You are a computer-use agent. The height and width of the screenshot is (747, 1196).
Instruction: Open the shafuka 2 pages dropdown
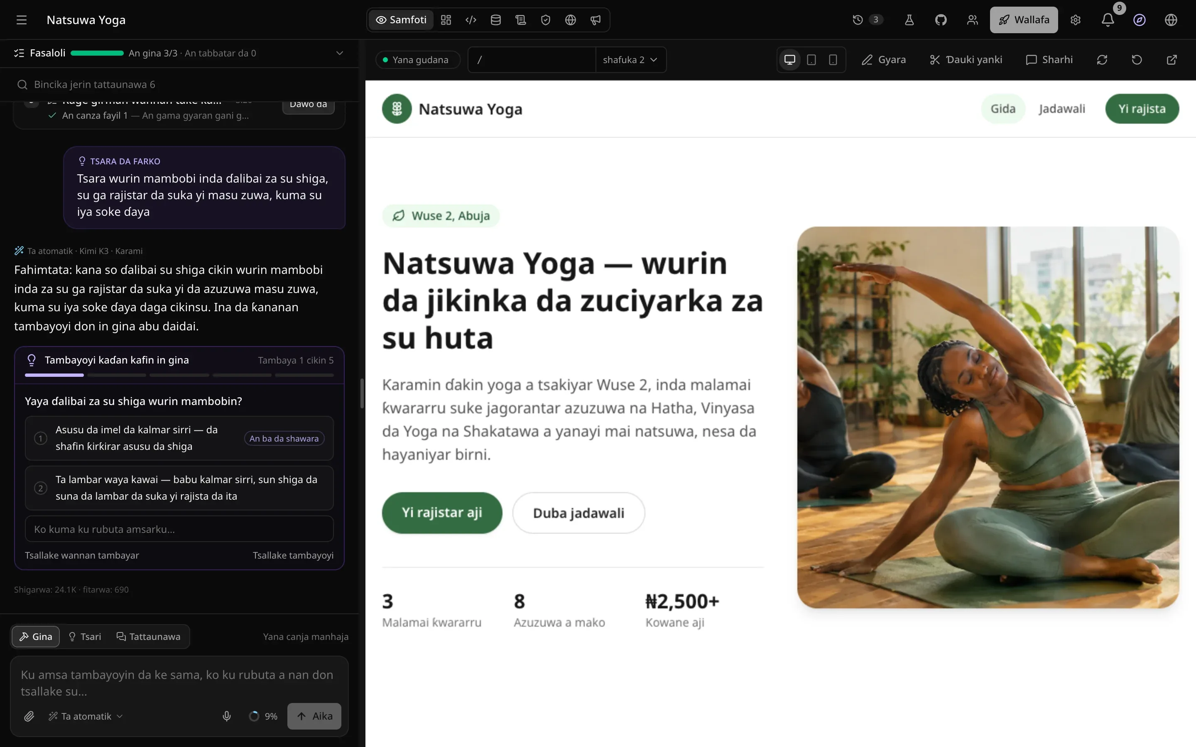click(x=631, y=60)
